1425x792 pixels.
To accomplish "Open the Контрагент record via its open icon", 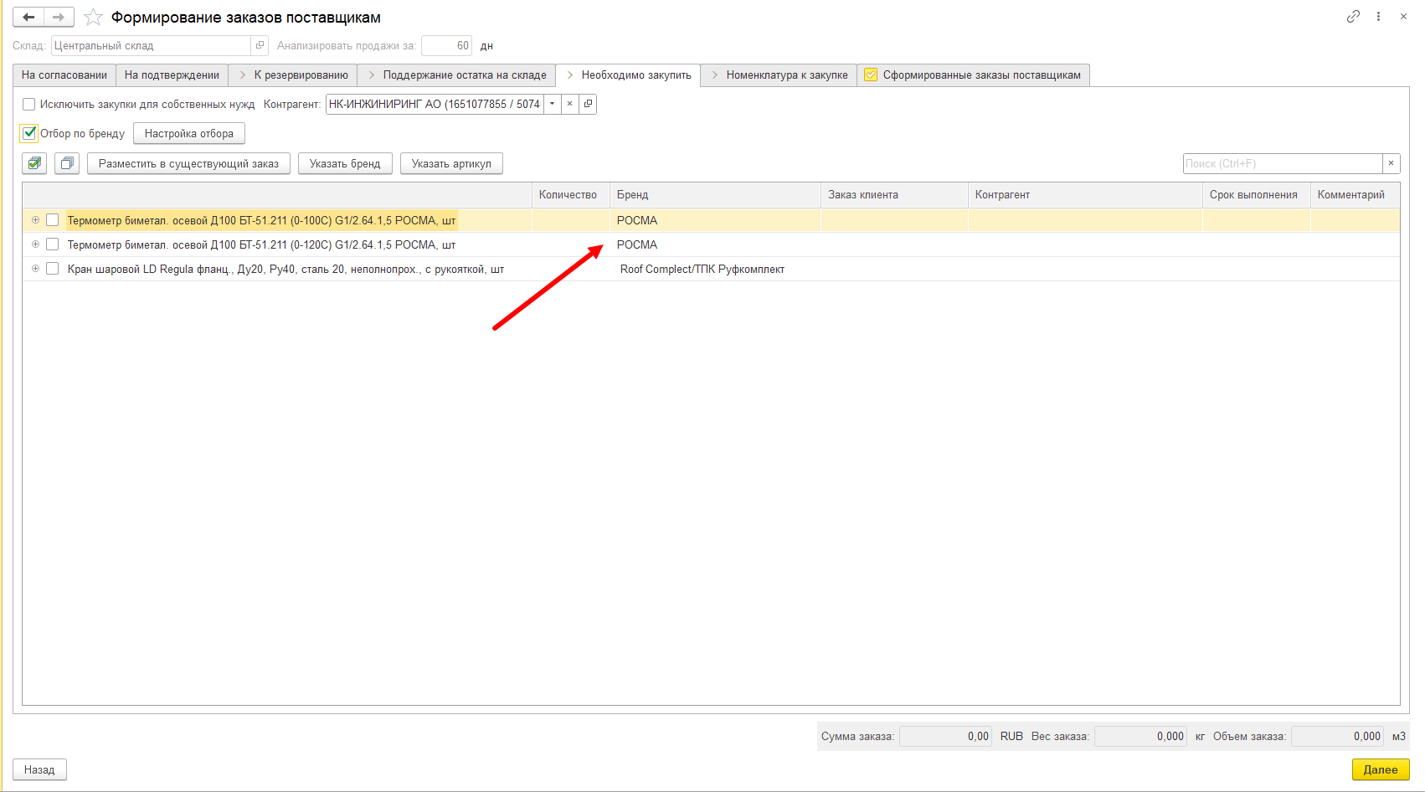I will [588, 104].
